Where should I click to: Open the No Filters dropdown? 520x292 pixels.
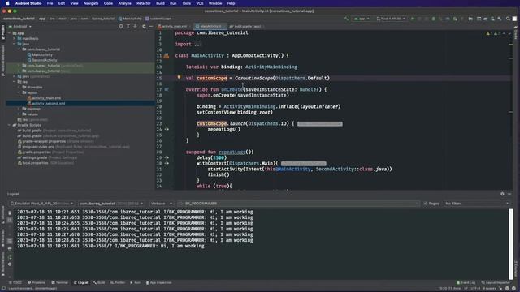(x=477, y=204)
